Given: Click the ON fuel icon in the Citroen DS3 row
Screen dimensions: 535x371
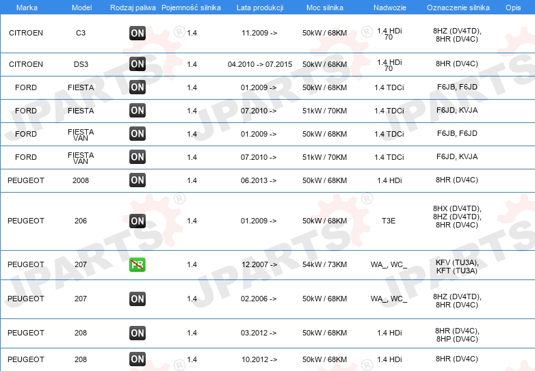Looking at the screenshot, I should click(x=138, y=64).
